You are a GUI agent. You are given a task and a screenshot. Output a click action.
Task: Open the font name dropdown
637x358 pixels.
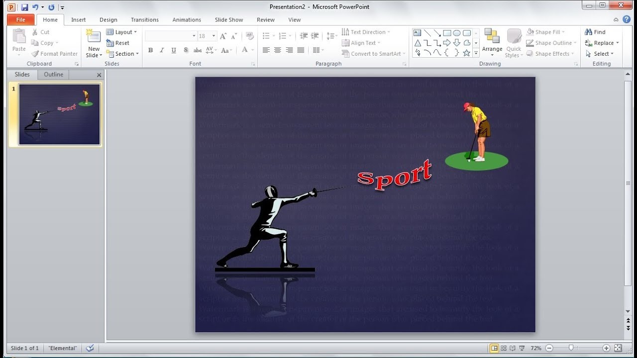point(194,36)
